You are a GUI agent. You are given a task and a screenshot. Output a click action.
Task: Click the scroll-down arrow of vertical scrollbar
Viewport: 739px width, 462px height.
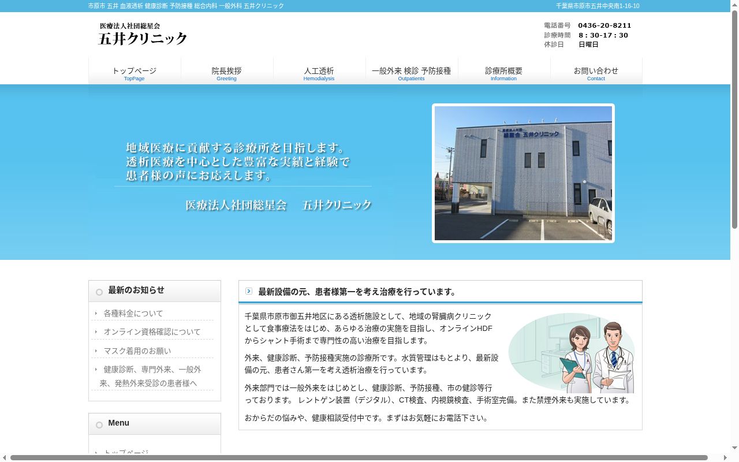tap(734, 449)
